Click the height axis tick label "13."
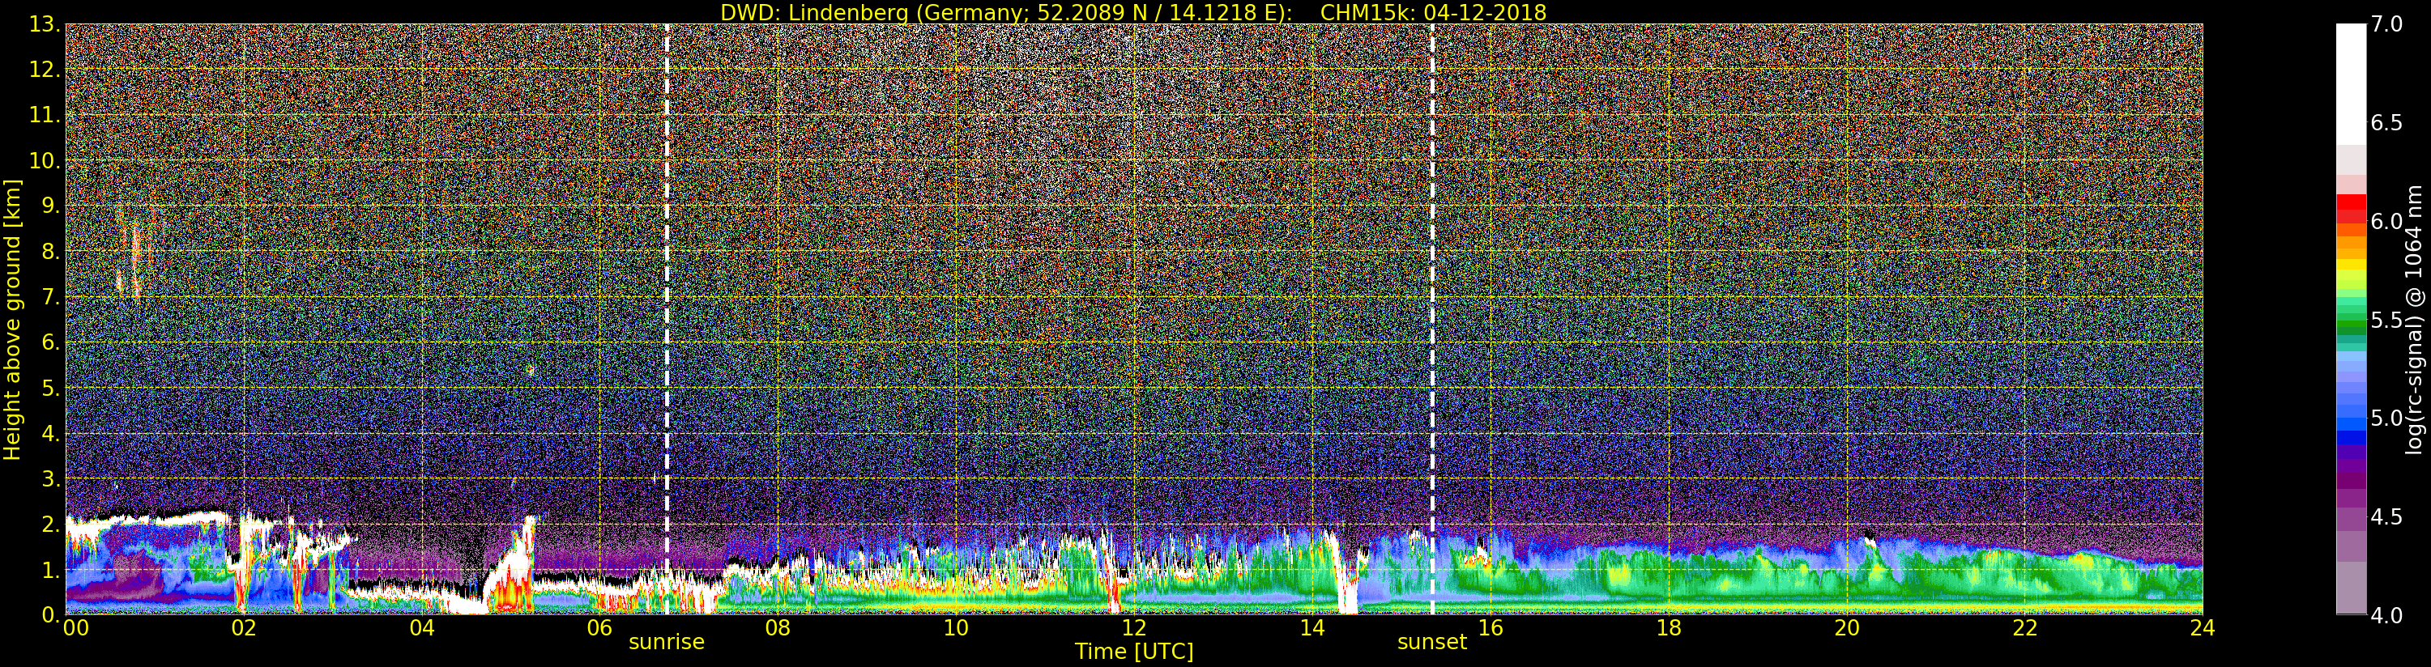2431x667 pixels. click(x=45, y=24)
